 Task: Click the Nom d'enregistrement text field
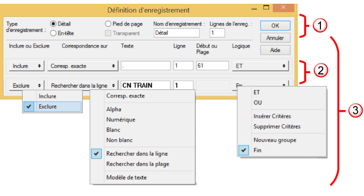[x=176, y=33]
